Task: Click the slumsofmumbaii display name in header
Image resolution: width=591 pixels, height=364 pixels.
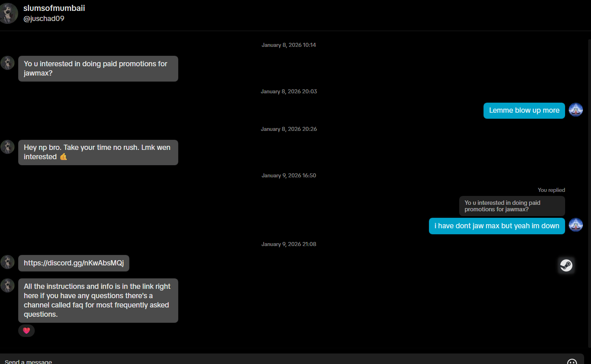Action: pos(54,8)
